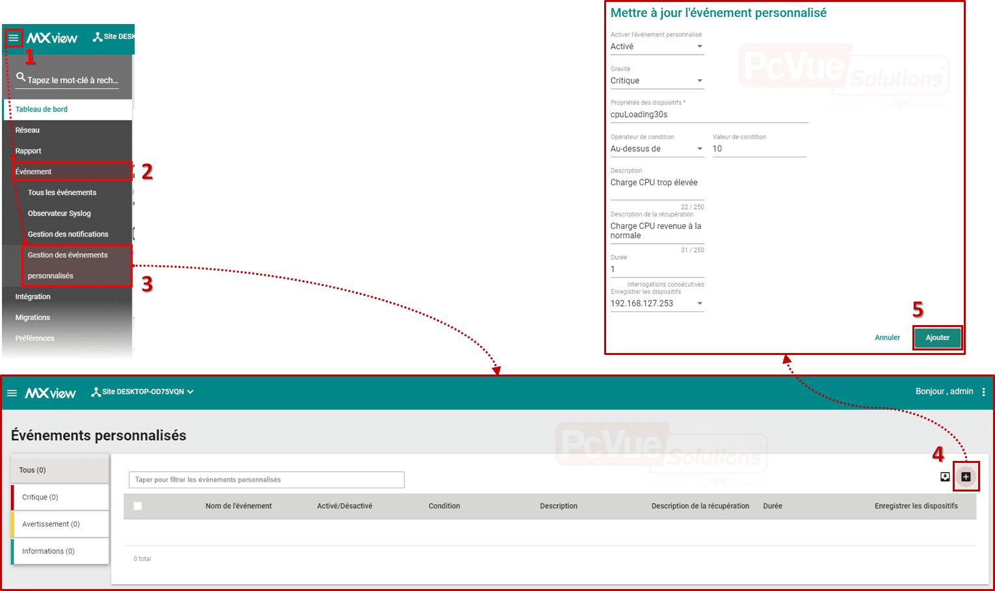This screenshot has width=995, height=591.
Task: Click the site network icon in bottom header
Action: point(96,392)
